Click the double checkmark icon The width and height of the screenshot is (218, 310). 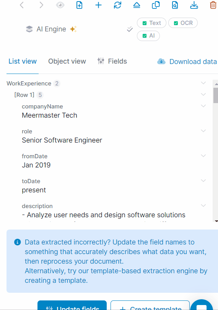pyautogui.click(x=130, y=29)
